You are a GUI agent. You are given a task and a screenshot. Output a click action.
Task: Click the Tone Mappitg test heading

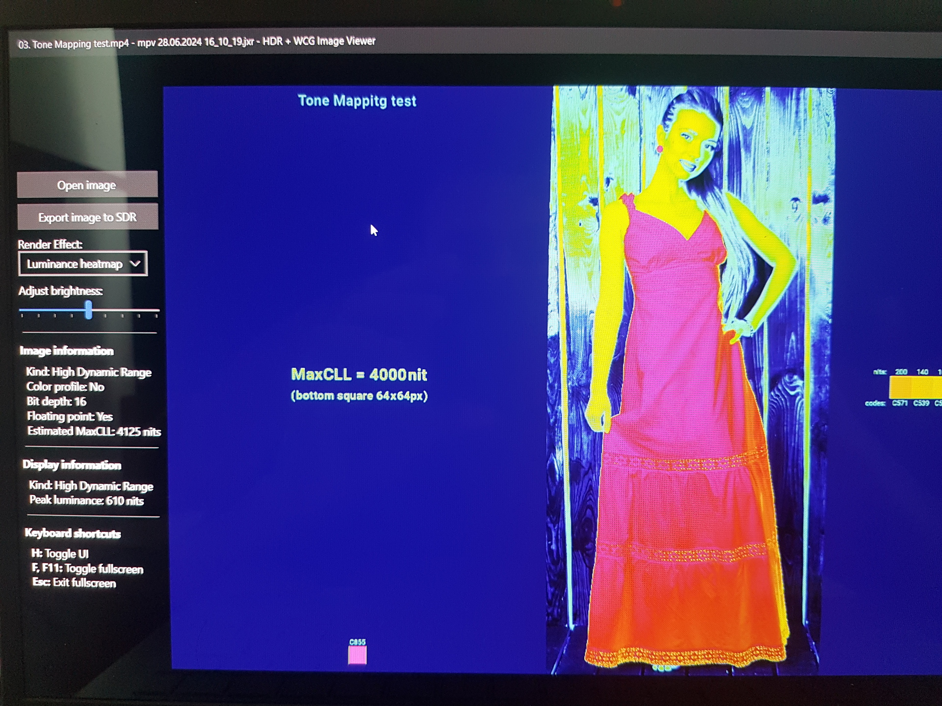tap(357, 101)
